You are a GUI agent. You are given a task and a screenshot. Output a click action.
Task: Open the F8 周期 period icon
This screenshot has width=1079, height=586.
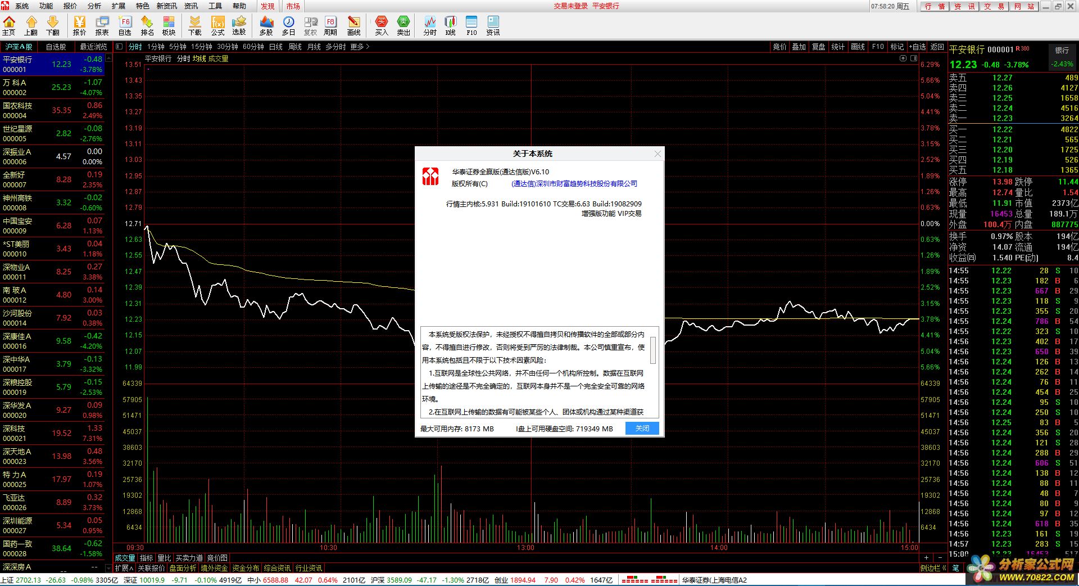click(x=330, y=26)
